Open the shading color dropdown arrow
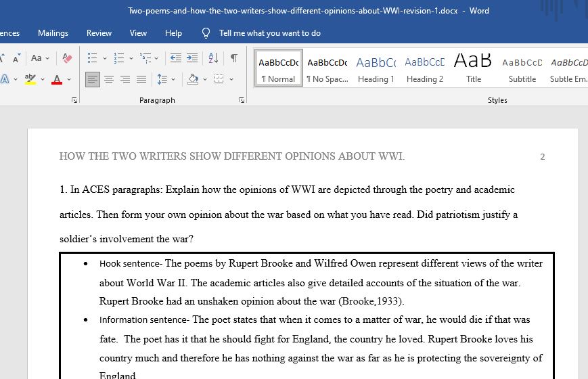The image size is (588, 379). [x=205, y=79]
